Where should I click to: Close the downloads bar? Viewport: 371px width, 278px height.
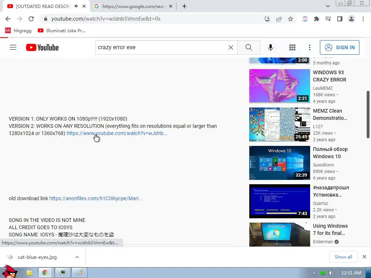click(x=364, y=257)
